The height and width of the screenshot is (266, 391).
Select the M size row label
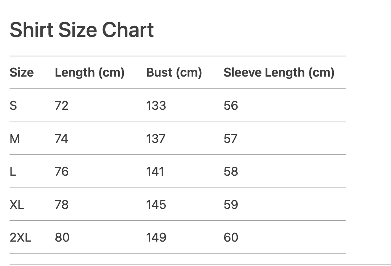tap(14, 138)
